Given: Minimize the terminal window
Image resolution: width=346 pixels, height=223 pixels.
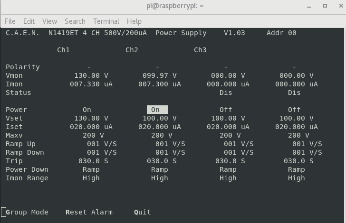Looking at the screenshot, I should (x=309, y=6).
